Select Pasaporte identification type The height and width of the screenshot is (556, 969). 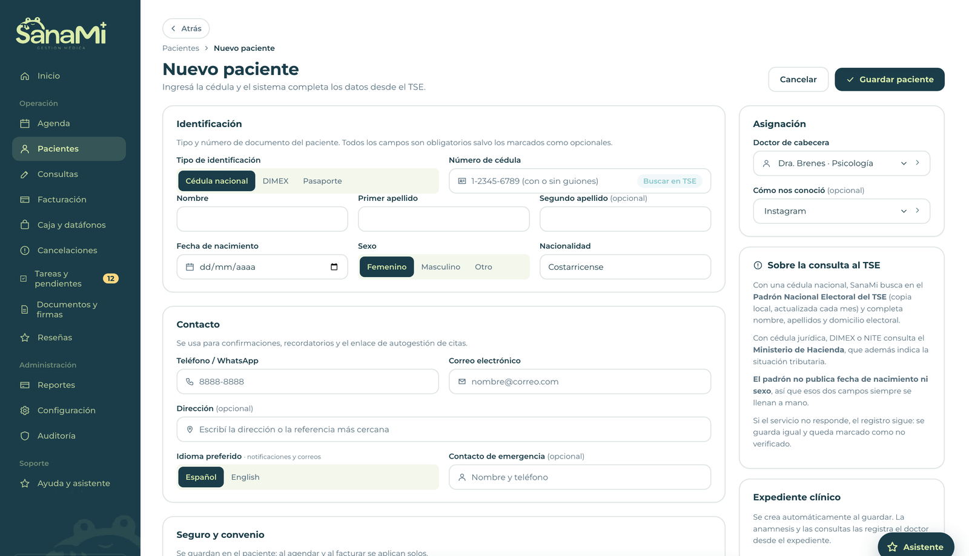pos(322,181)
